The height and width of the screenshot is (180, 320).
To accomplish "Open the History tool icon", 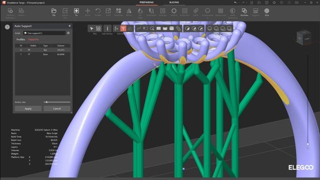I will pyautogui.click(x=21, y=12).
